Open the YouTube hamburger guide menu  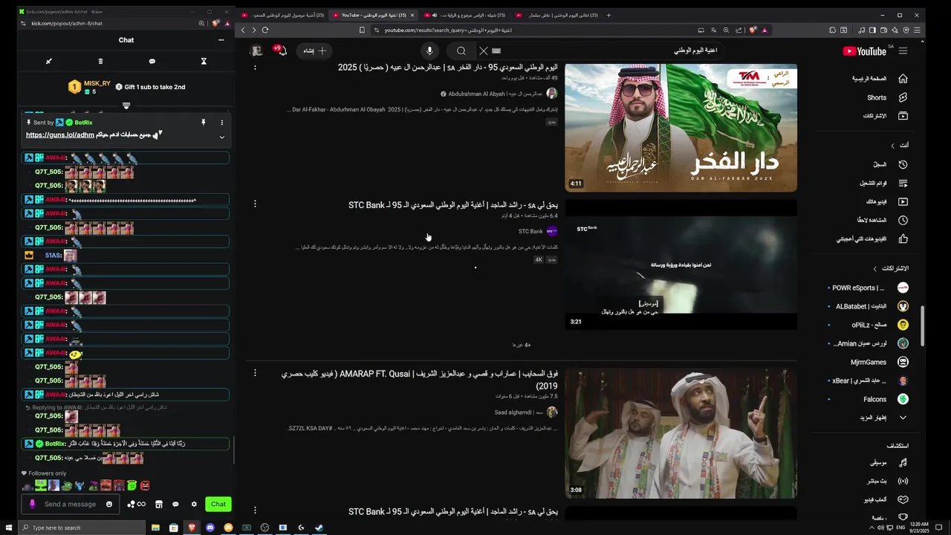click(903, 51)
